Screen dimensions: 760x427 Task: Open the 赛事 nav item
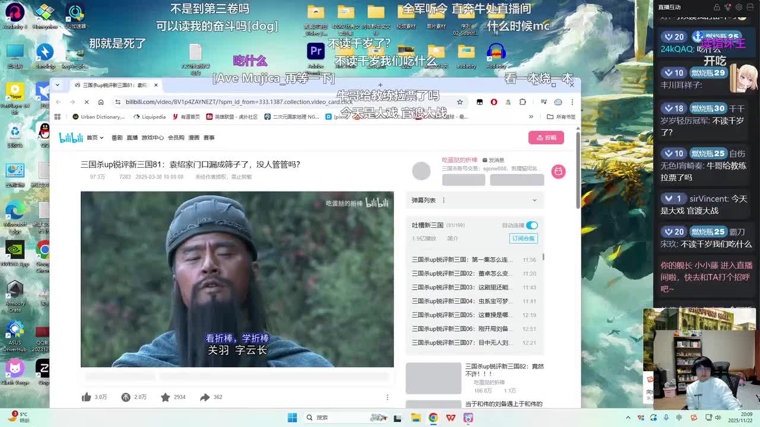(208, 138)
